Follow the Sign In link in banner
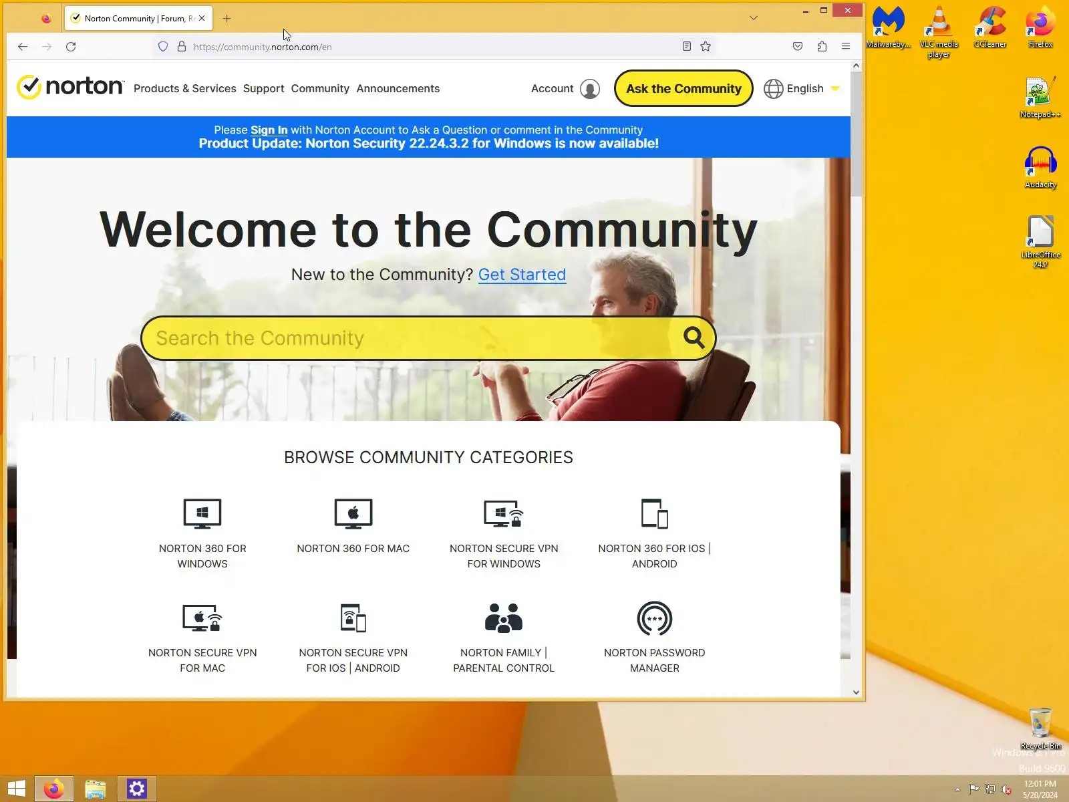1069x802 pixels. tap(269, 130)
